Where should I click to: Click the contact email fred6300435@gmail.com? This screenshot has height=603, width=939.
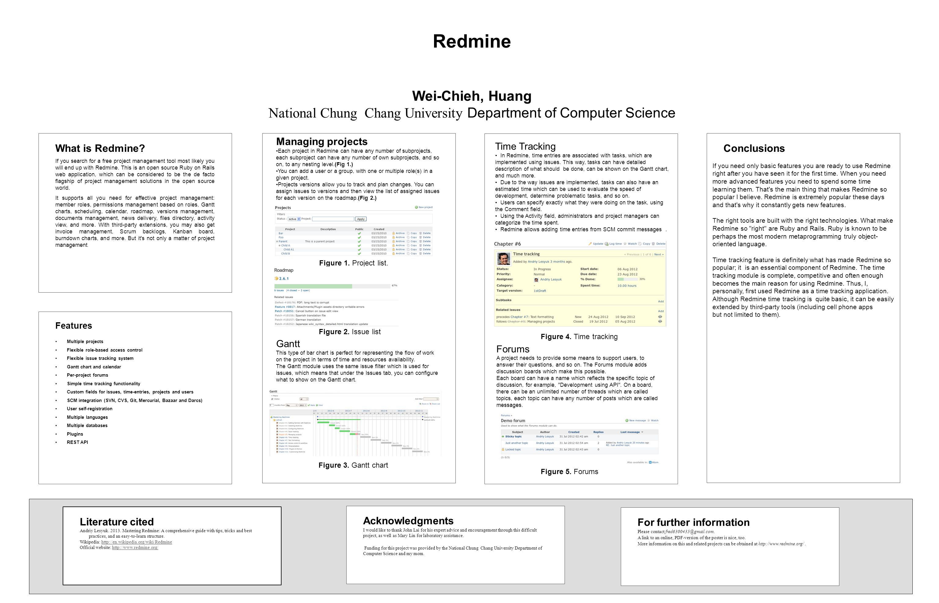click(690, 531)
